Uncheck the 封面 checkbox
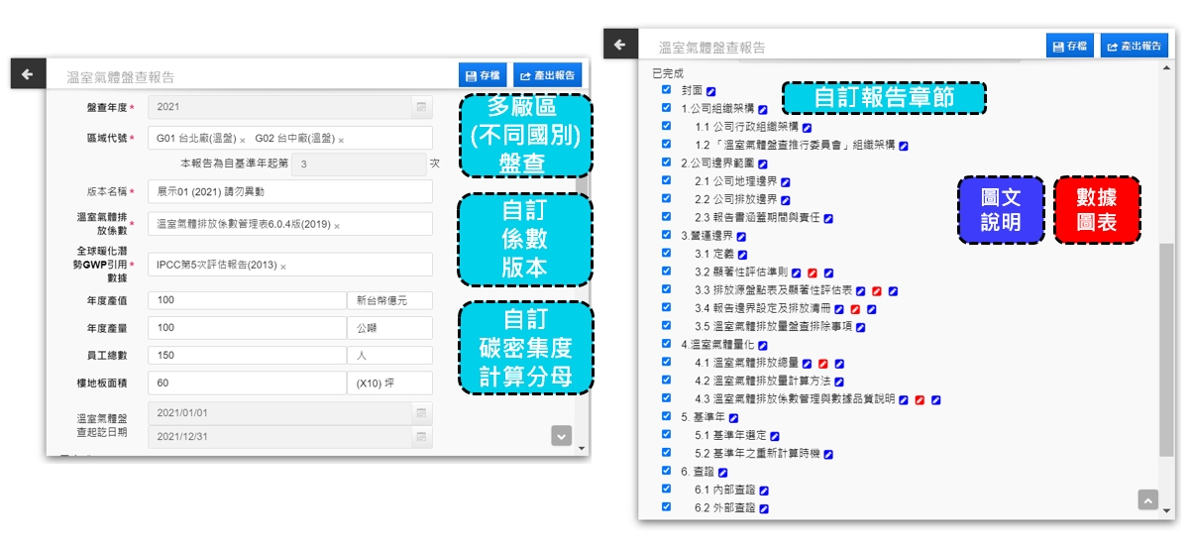 click(x=666, y=90)
